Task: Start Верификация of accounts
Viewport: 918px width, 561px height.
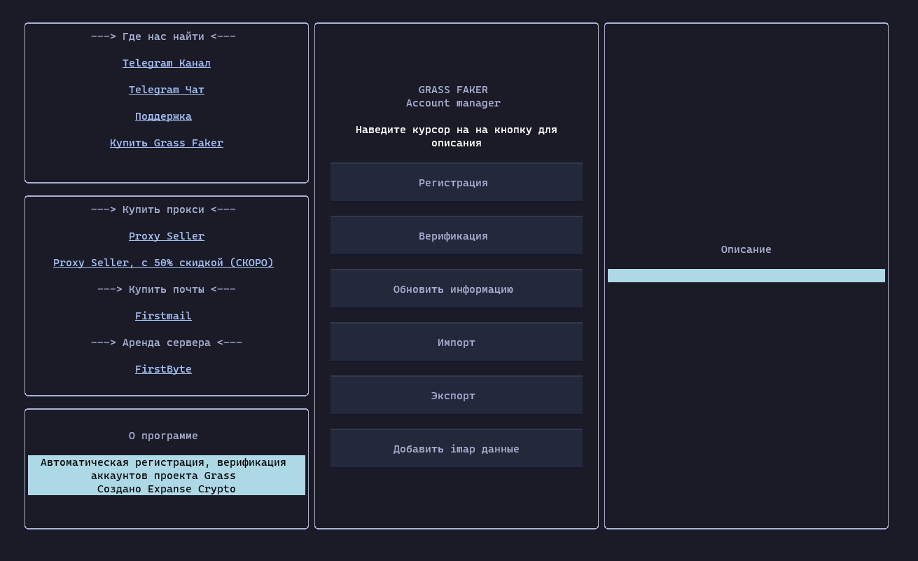Action: click(456, 236)
